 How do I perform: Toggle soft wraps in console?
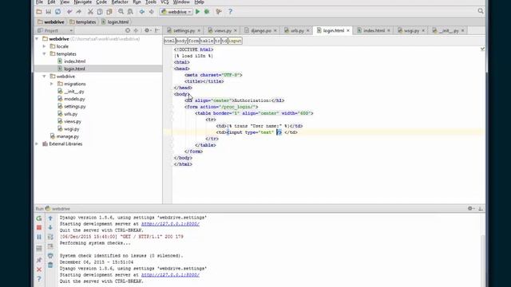click(50, 237)
